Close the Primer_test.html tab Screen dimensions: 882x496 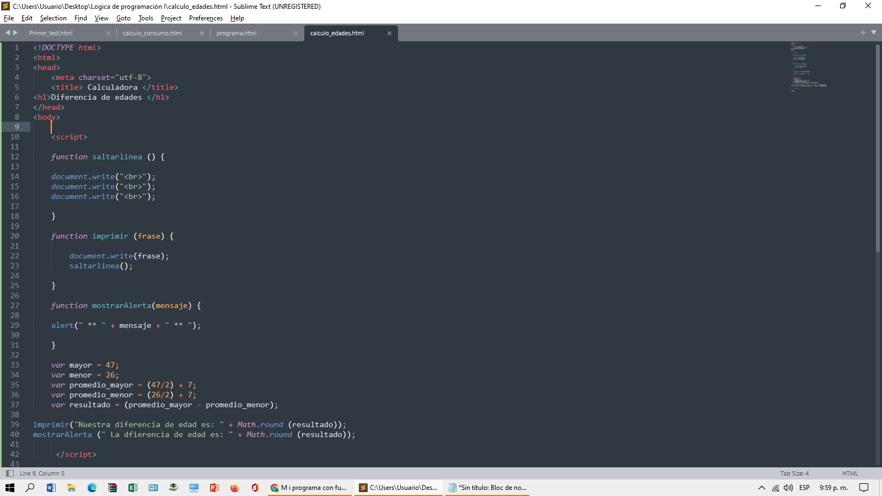tap(108, 34)
